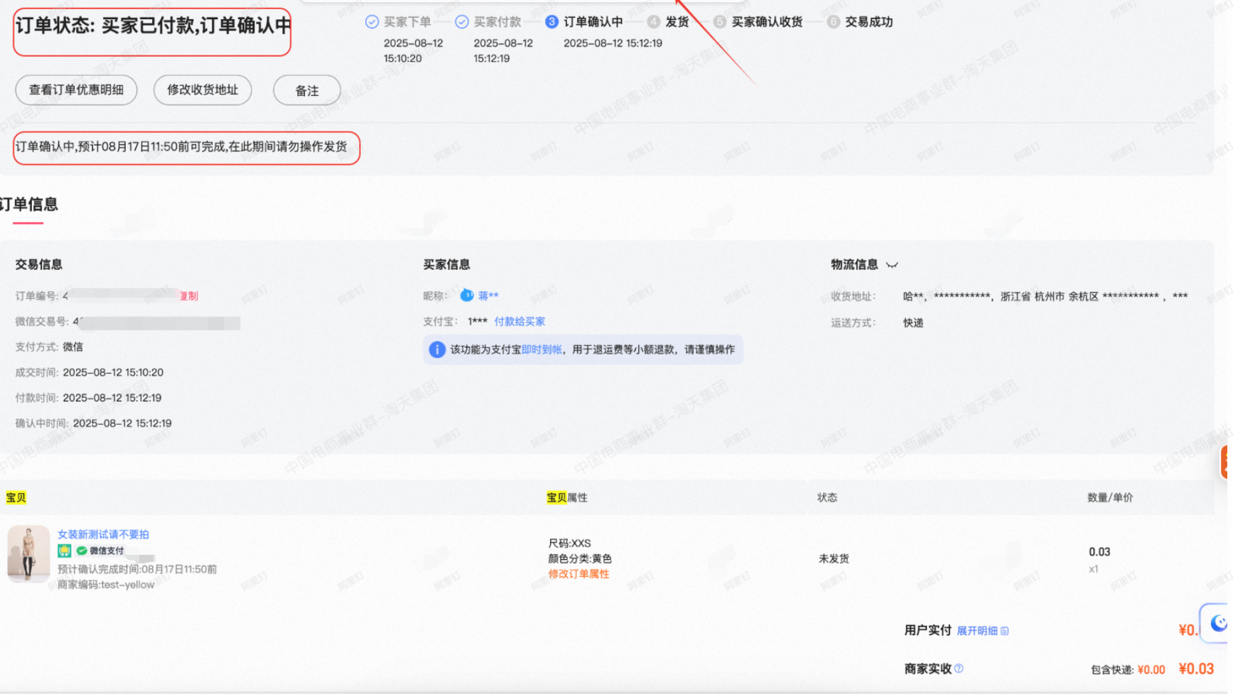This screenshot has width=1233, height=694.
Task: Click step 3 订单确认中 circle icon
Action: tap(551, 22)
